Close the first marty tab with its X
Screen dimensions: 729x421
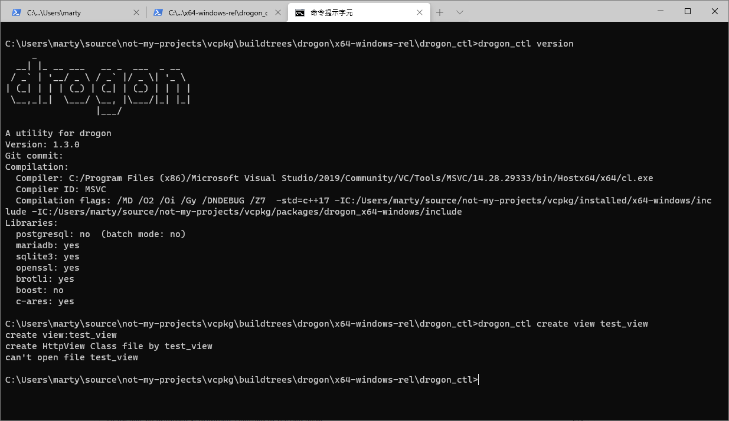pyautogui.click(x=136, y=12)
